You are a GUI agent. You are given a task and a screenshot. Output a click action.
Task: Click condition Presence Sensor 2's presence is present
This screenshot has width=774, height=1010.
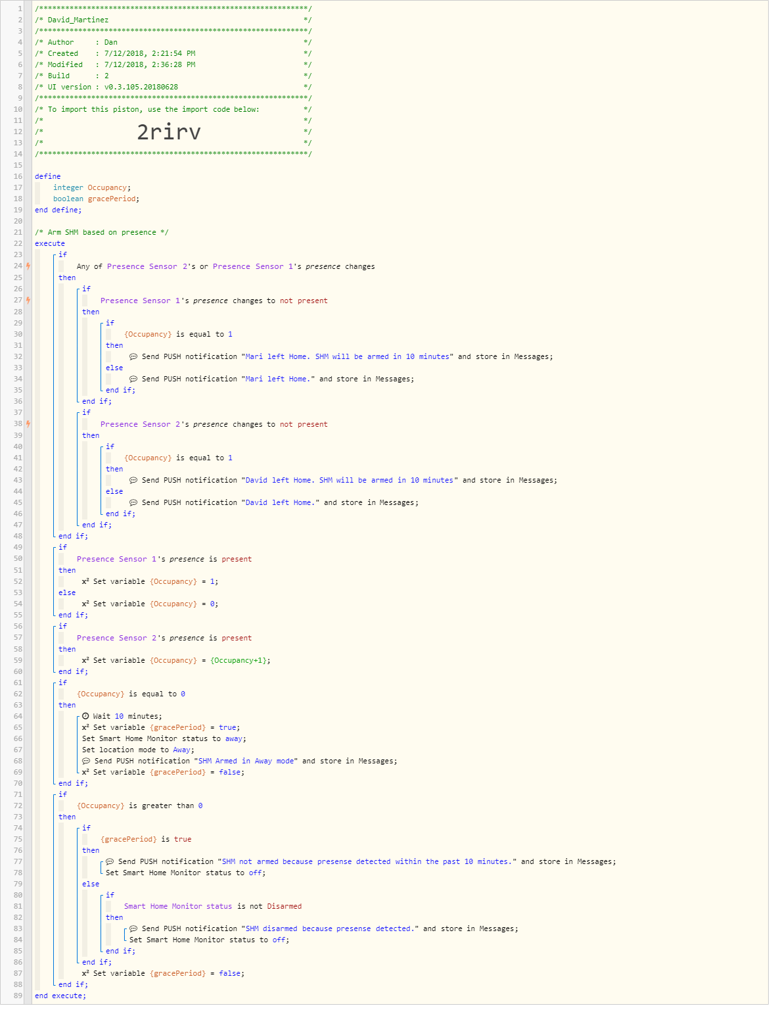point(164,638)
